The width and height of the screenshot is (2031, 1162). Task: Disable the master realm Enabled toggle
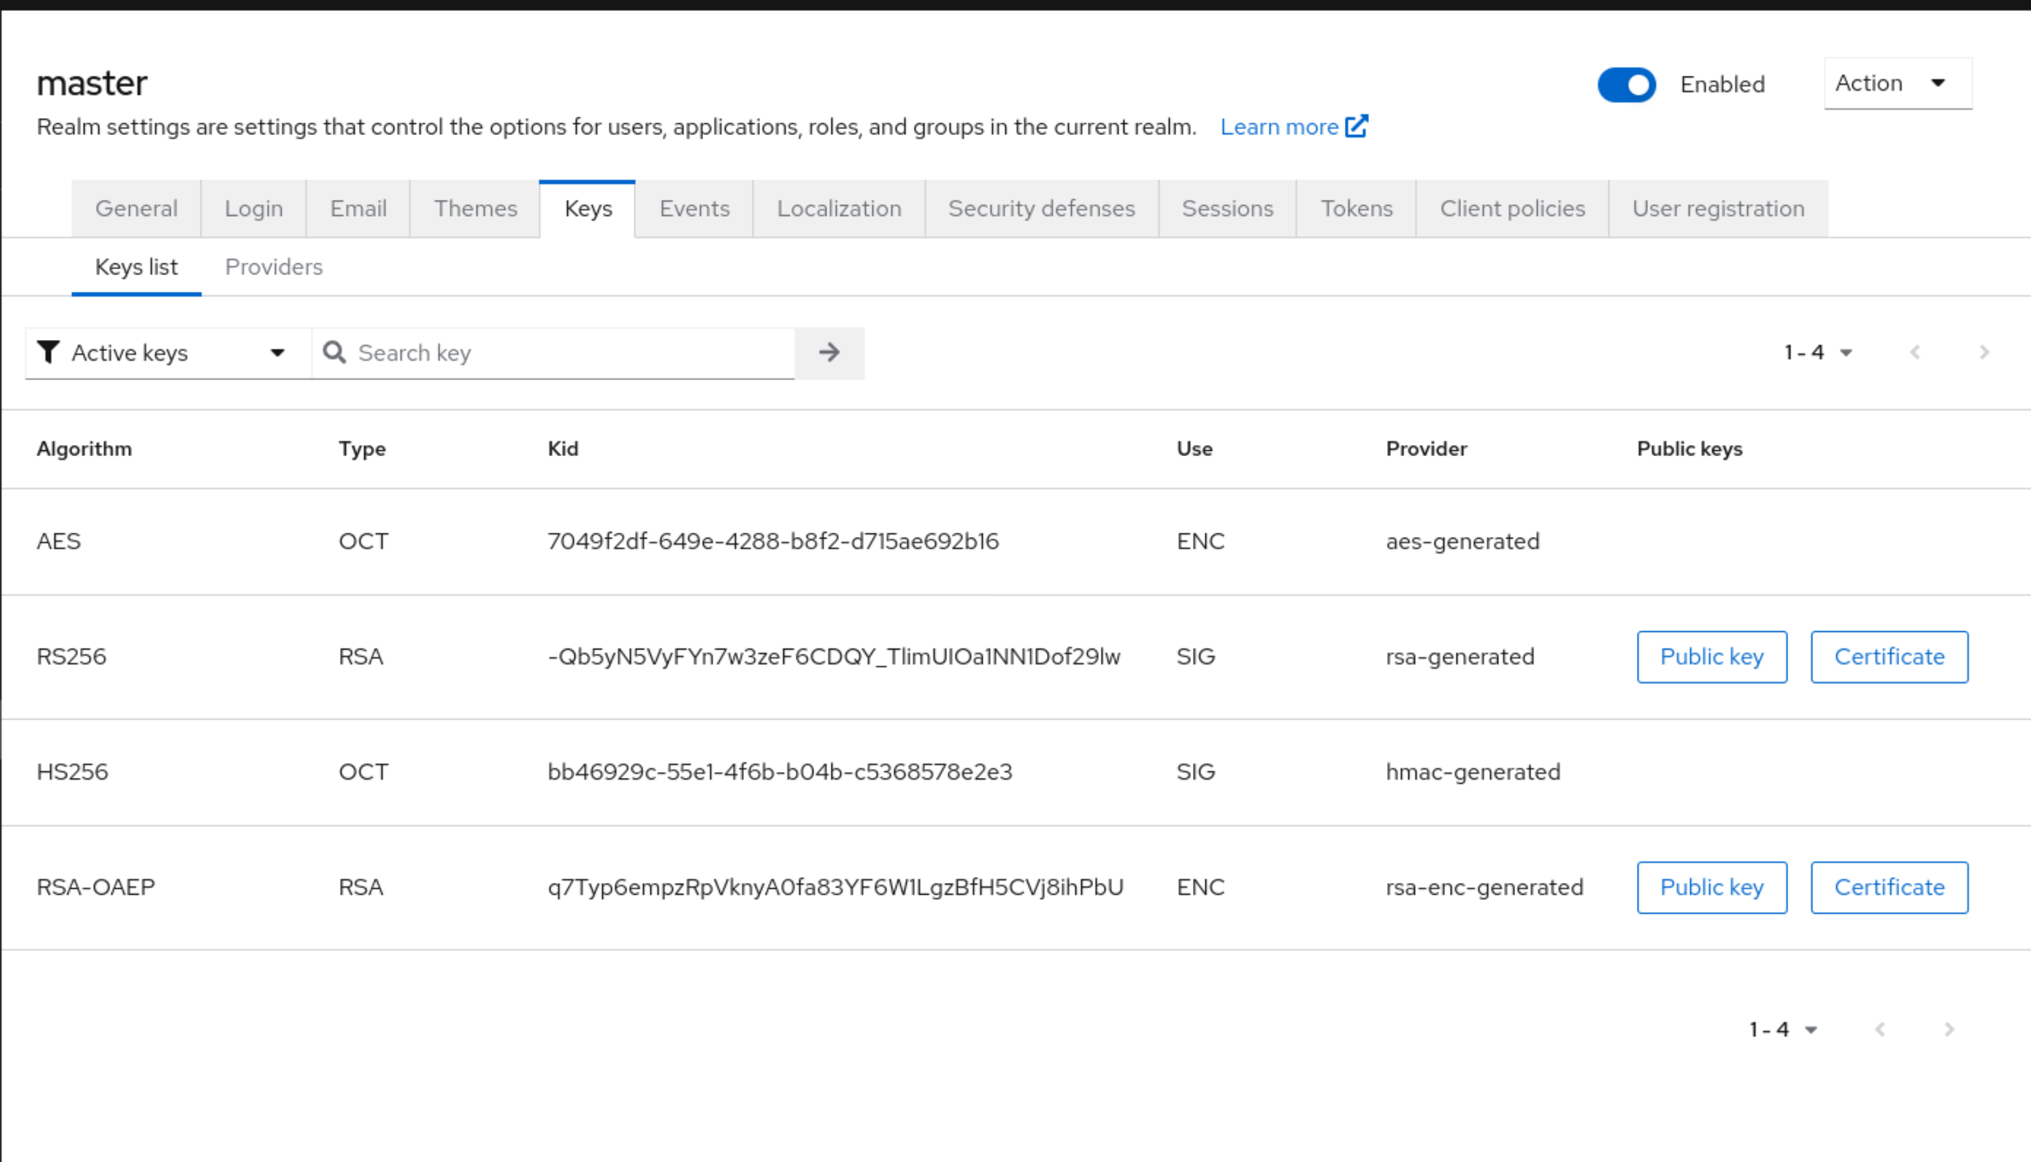(x=1626, y=84)
